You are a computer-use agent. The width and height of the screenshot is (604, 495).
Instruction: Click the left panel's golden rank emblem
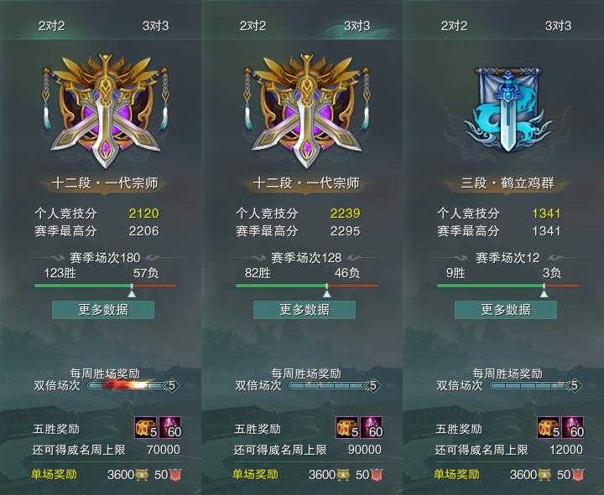(105, 111)
